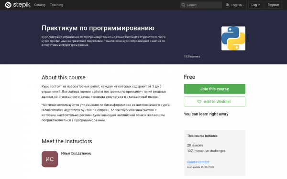287x179 pixels.
Task: Click the Add to Wishlist button
Action: pyautogui.click(x=214, y=102)
